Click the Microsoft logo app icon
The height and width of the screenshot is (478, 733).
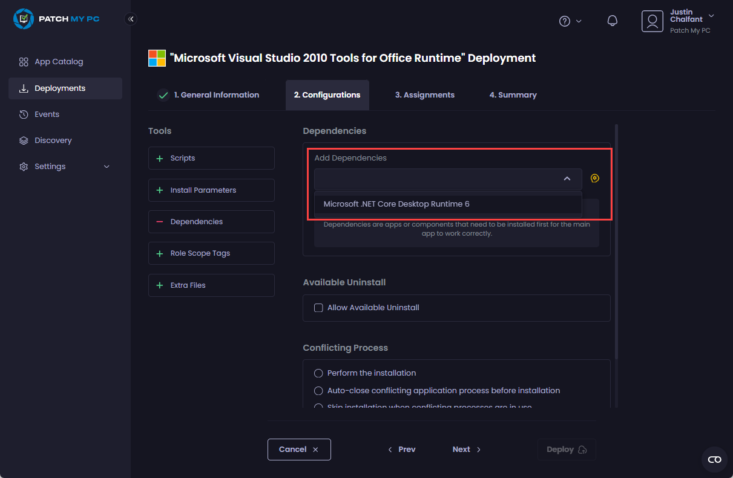point(157,58)
